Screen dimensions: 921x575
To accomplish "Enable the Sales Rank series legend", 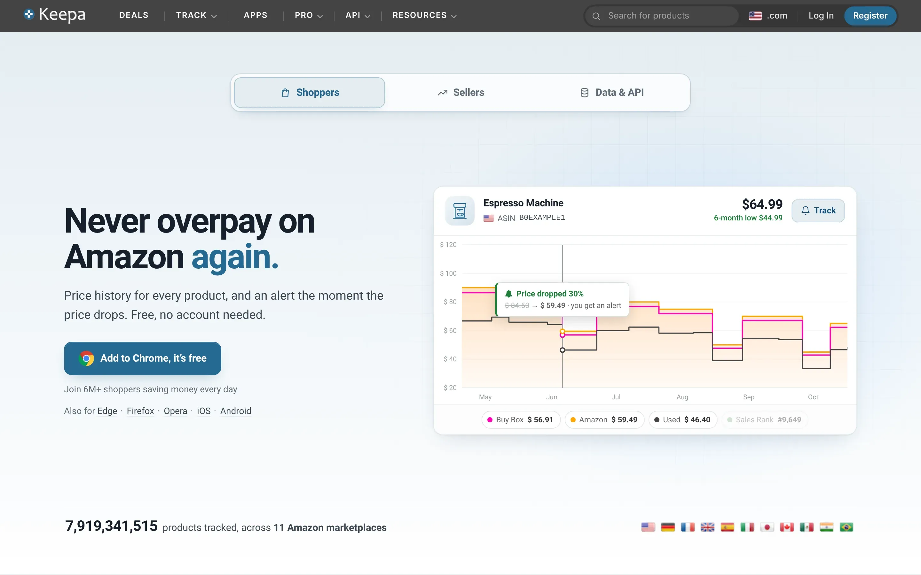I will point(765,419).
